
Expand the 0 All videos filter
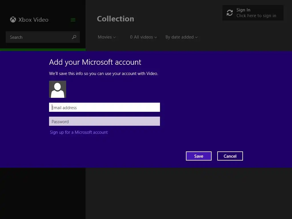coord(143,37)
